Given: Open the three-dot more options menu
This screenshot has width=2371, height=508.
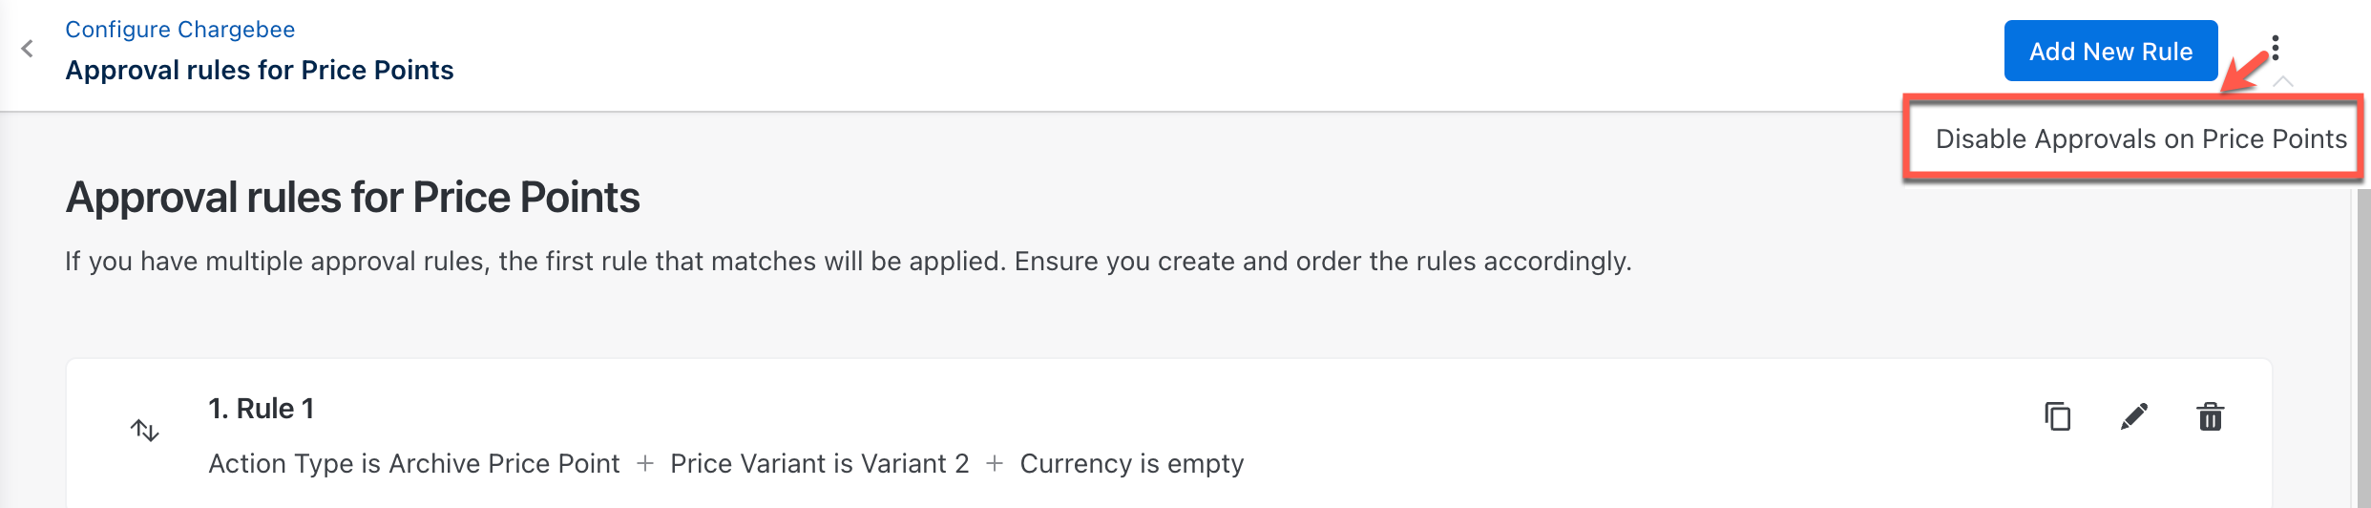Looking at the screenshot, I should point(2276,48).
